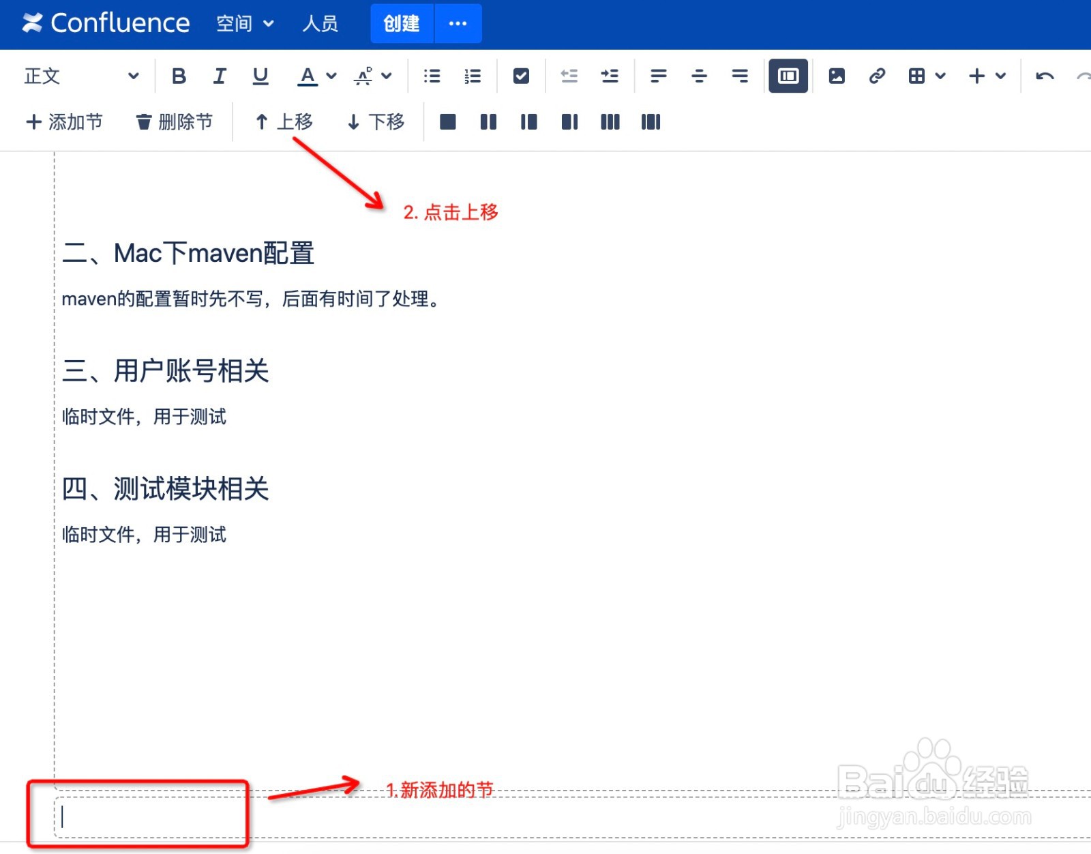The image size is (1091, 854).
Task: Insert a link via the link icon
Action: (x=877, y=76)
